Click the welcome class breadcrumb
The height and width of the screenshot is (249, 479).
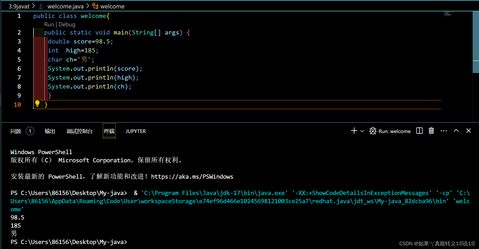coord(112,6)
